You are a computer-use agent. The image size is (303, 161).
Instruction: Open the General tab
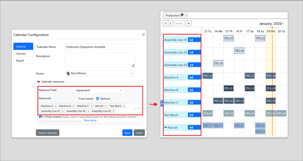pos(23,46)
